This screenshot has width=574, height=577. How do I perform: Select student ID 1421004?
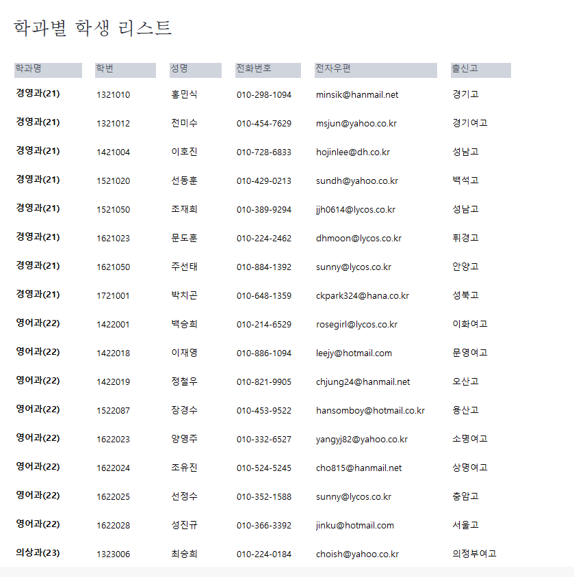click(113, 152)
